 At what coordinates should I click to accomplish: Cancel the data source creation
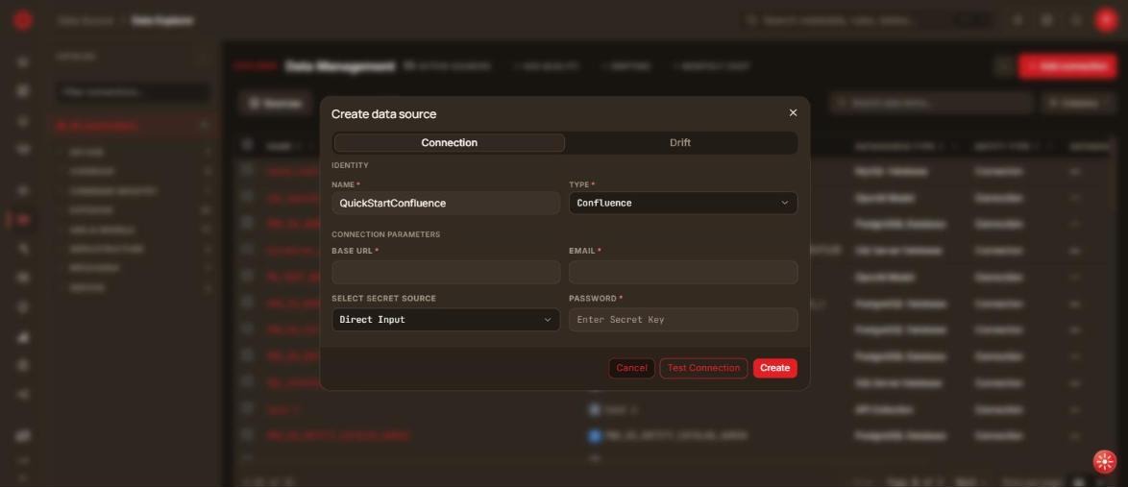point(631,368)
